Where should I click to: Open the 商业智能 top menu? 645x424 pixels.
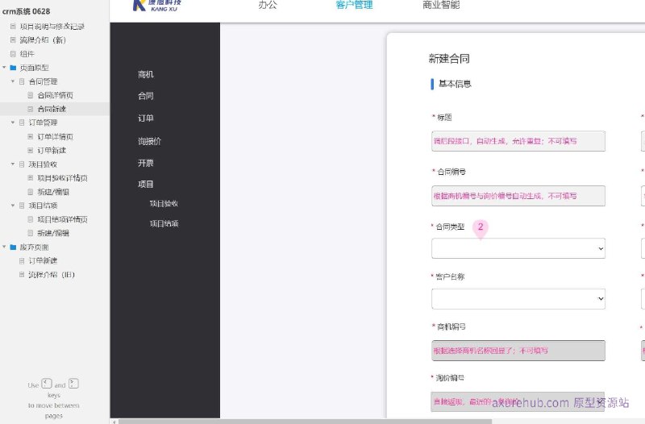[x=441, y=5]
